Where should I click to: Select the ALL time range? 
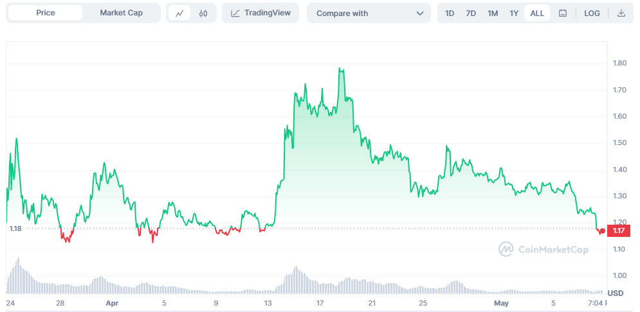pos(537,13)
